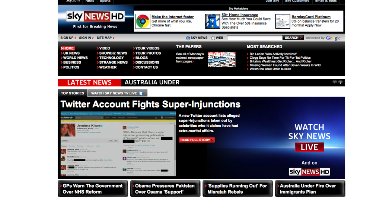Open the Site Map link
373x207 pixels.
tap(105, 38)
